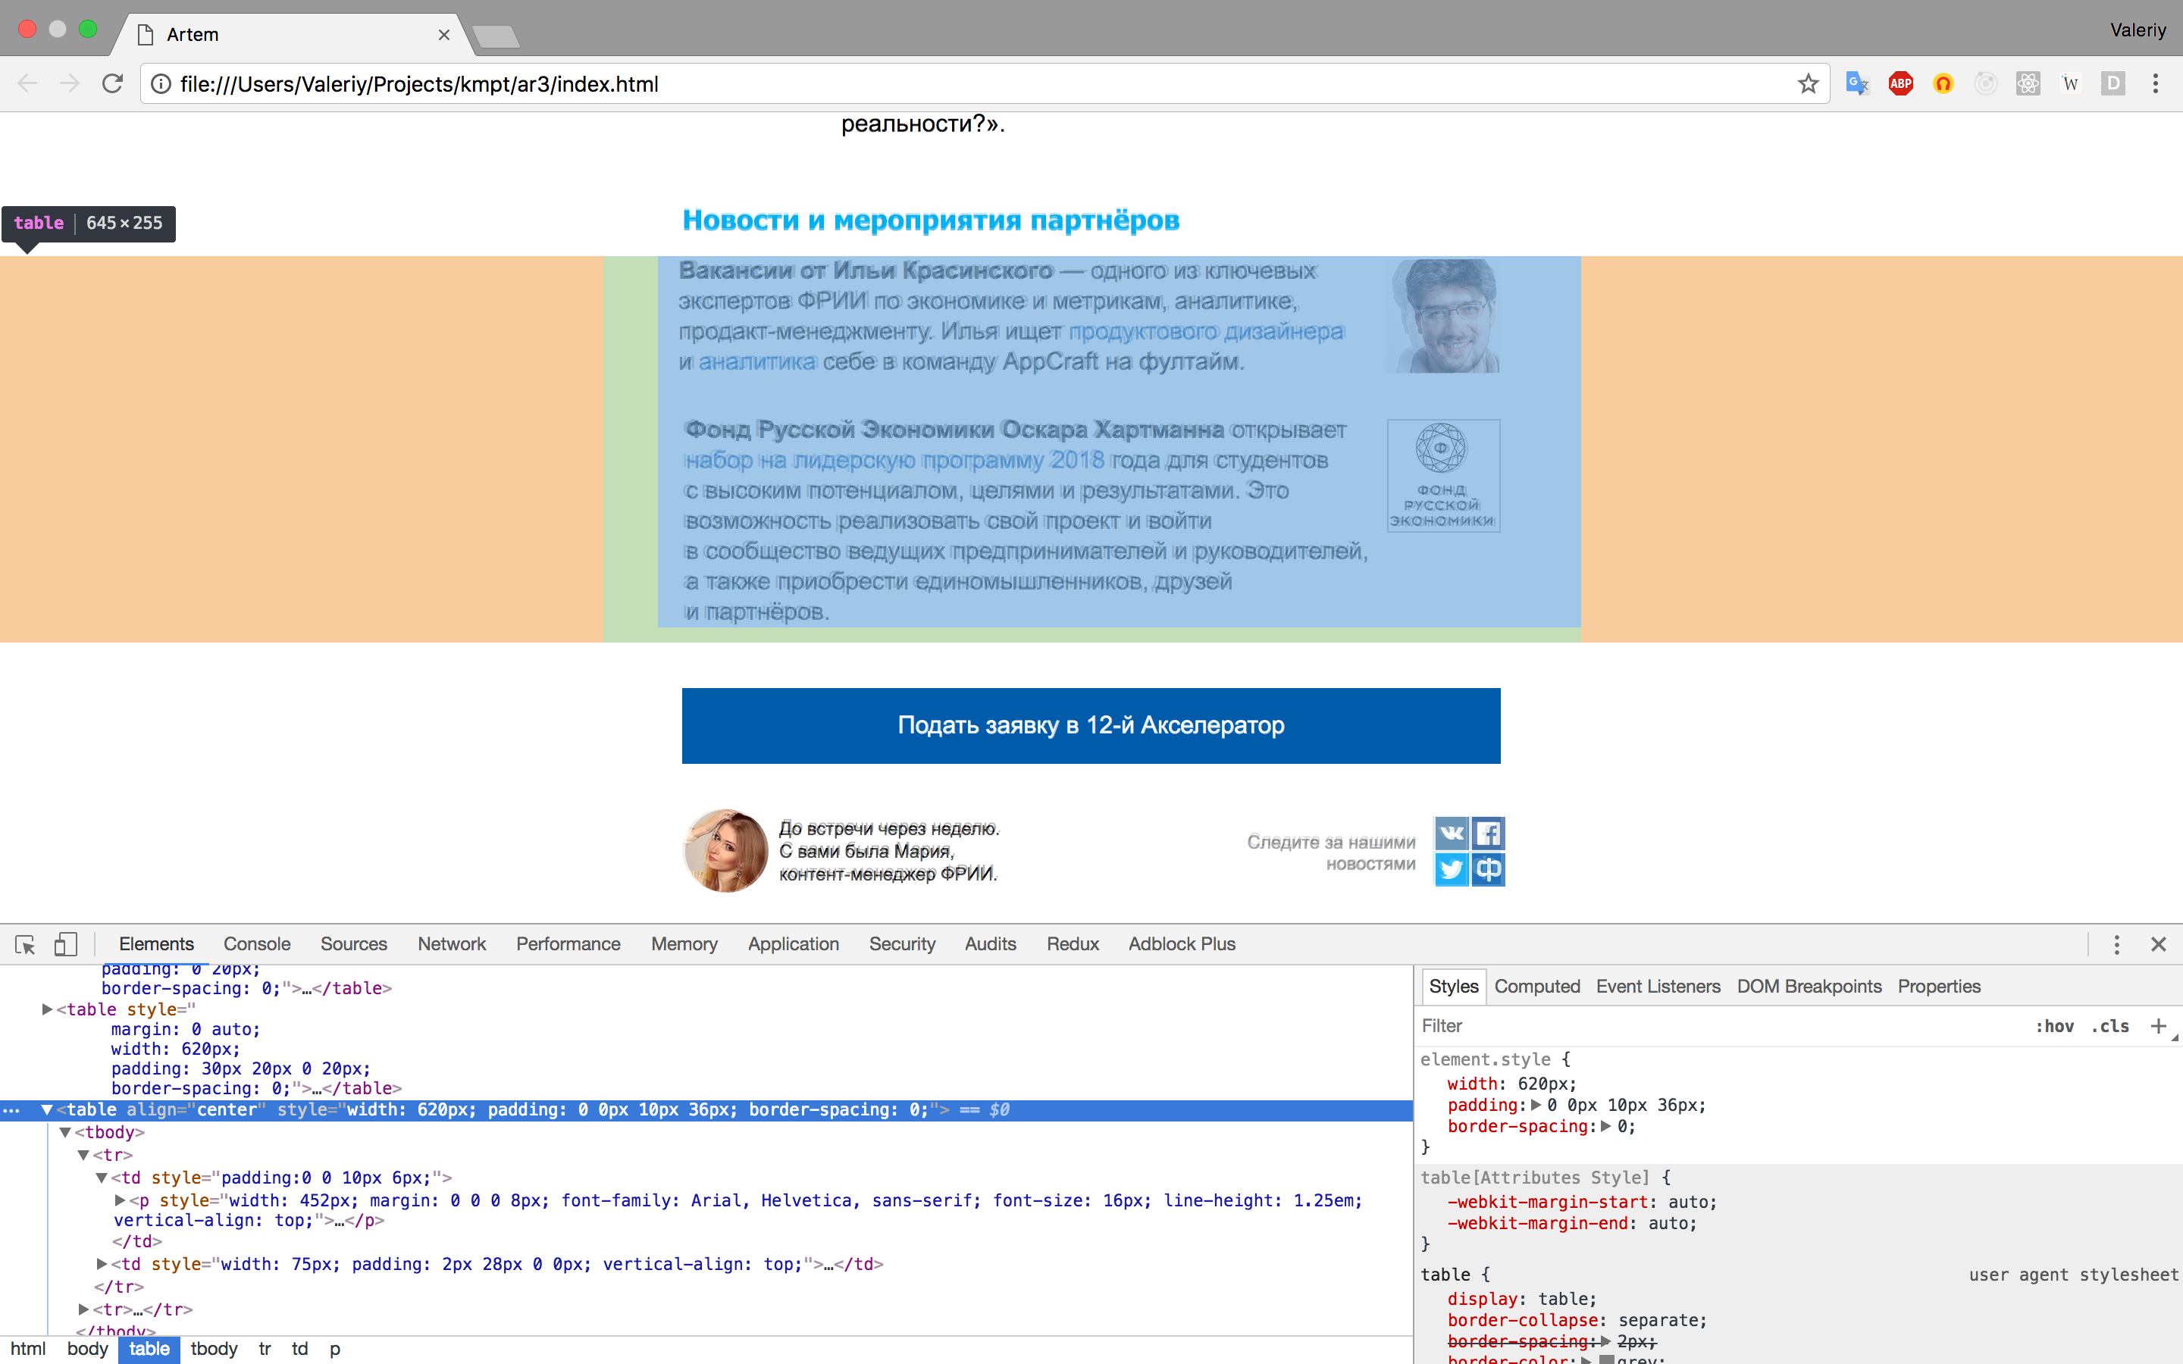The image size is (2183, 1364).
Task: Open the Memory tab
Action: tap(684, 943)
